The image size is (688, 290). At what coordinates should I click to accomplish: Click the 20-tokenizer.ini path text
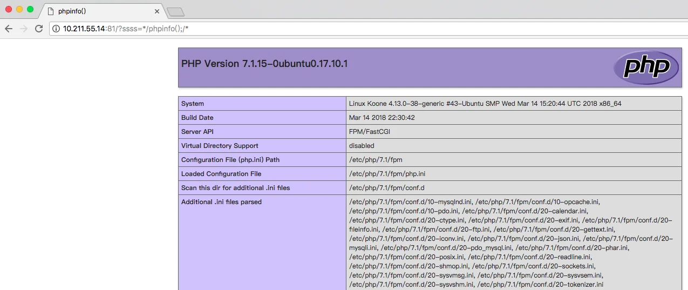point(540,285)
